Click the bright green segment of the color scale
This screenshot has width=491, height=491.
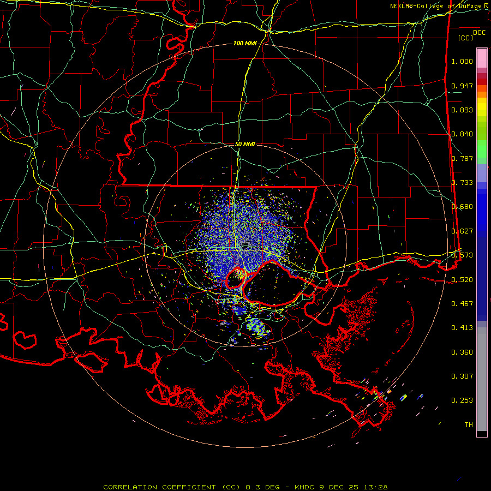point(482,149)
